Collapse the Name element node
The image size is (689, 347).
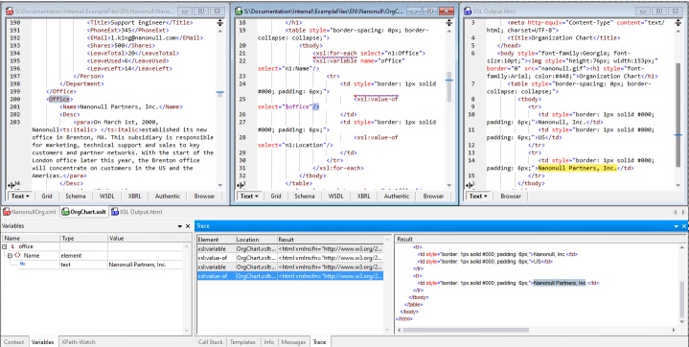(x=10, y=256)
